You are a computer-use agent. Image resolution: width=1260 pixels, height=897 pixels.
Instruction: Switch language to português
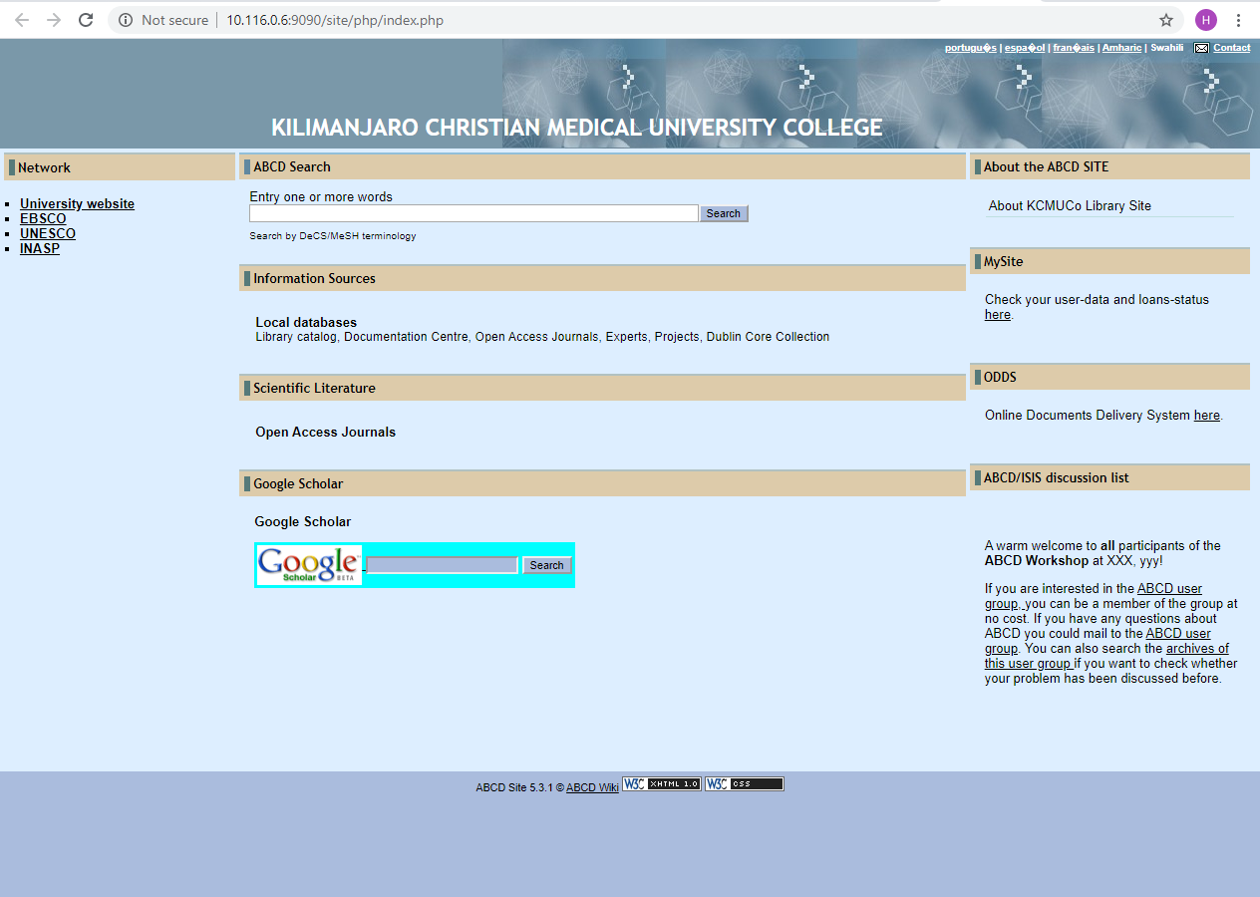[x=971, y=48]
